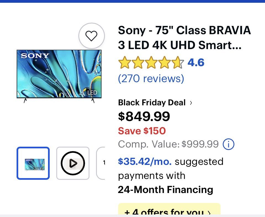Screen dimensions: 265x217
Task: Click the Sony BRAVIA product title
Action: pyautogui.click(x=184, y=37)
